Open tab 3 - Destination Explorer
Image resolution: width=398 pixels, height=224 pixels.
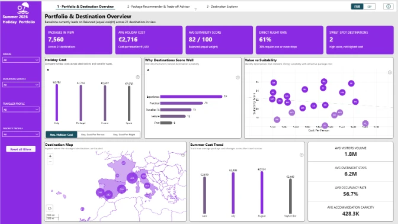point(222,7)
